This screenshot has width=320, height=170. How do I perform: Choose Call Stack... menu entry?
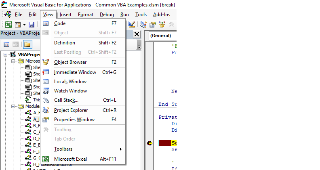83,100
